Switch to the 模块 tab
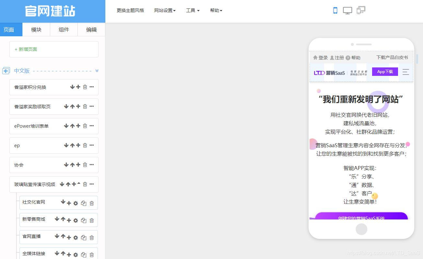 click(x=36, y=29)
